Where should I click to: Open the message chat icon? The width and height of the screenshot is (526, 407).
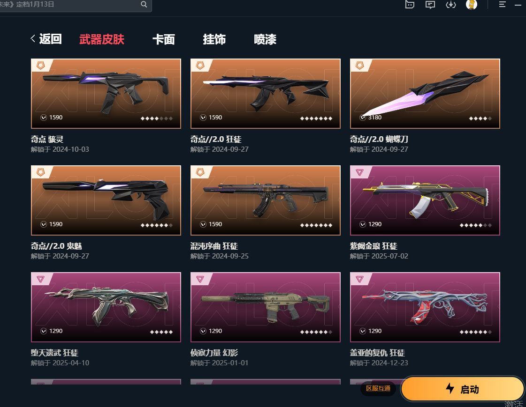pos(430,4)
